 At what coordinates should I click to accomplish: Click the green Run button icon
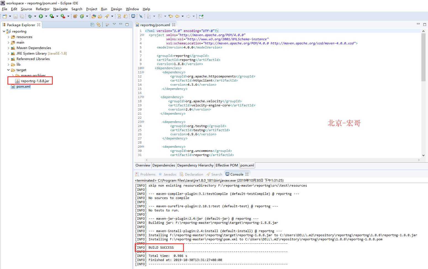[41, 16]
